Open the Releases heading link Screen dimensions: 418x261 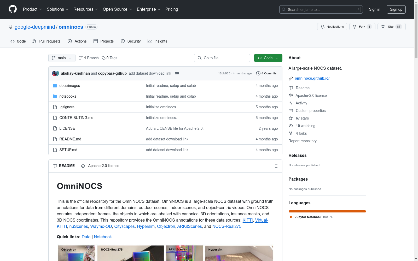point(298,155)
